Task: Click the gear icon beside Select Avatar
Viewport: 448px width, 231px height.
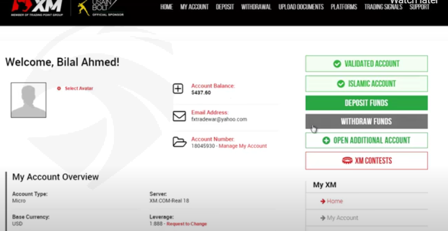Action: (x=59, y=88)
